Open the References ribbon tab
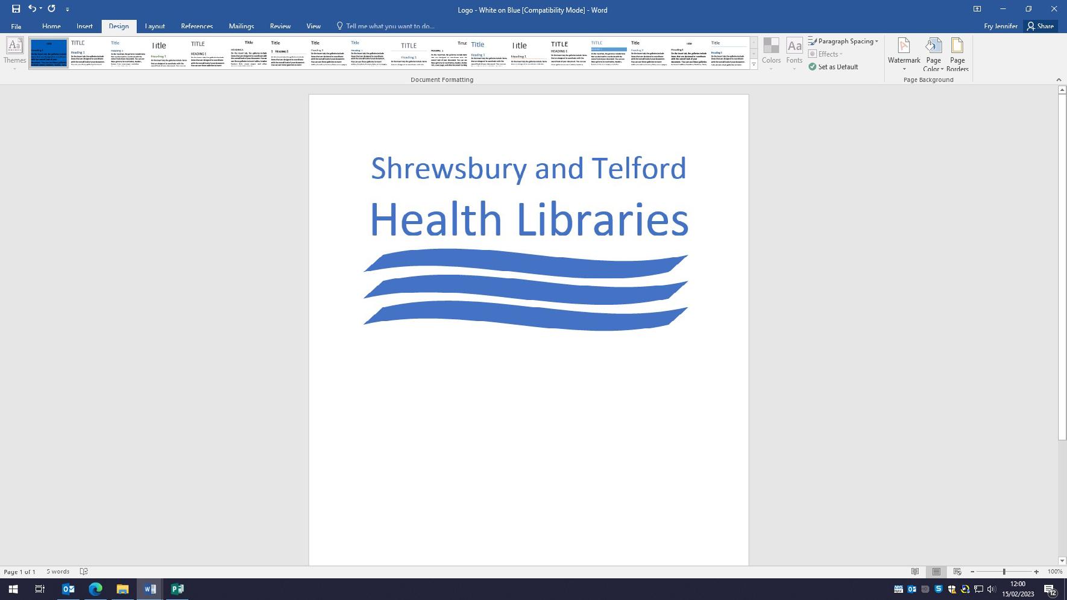The width and height of the screenshot is (1067, 600). (x=197, y=26)
